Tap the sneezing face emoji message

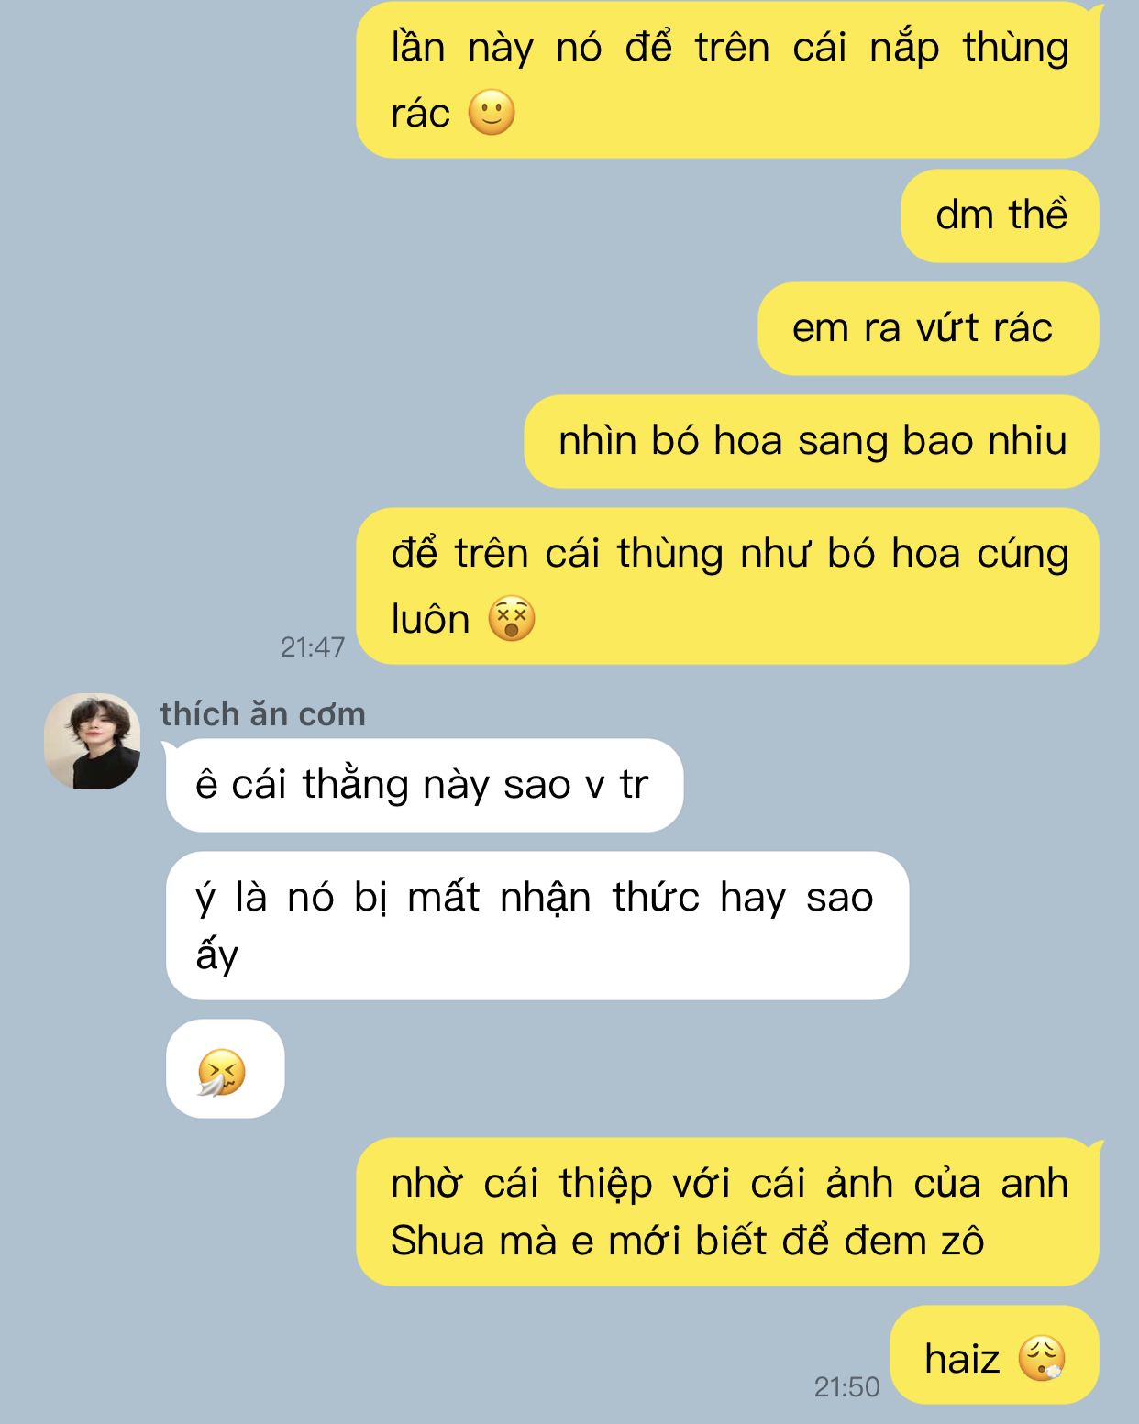pos(225,1068)
